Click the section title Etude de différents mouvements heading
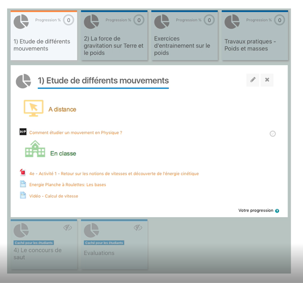The image size is (303, 283). [x=103, y=80]
